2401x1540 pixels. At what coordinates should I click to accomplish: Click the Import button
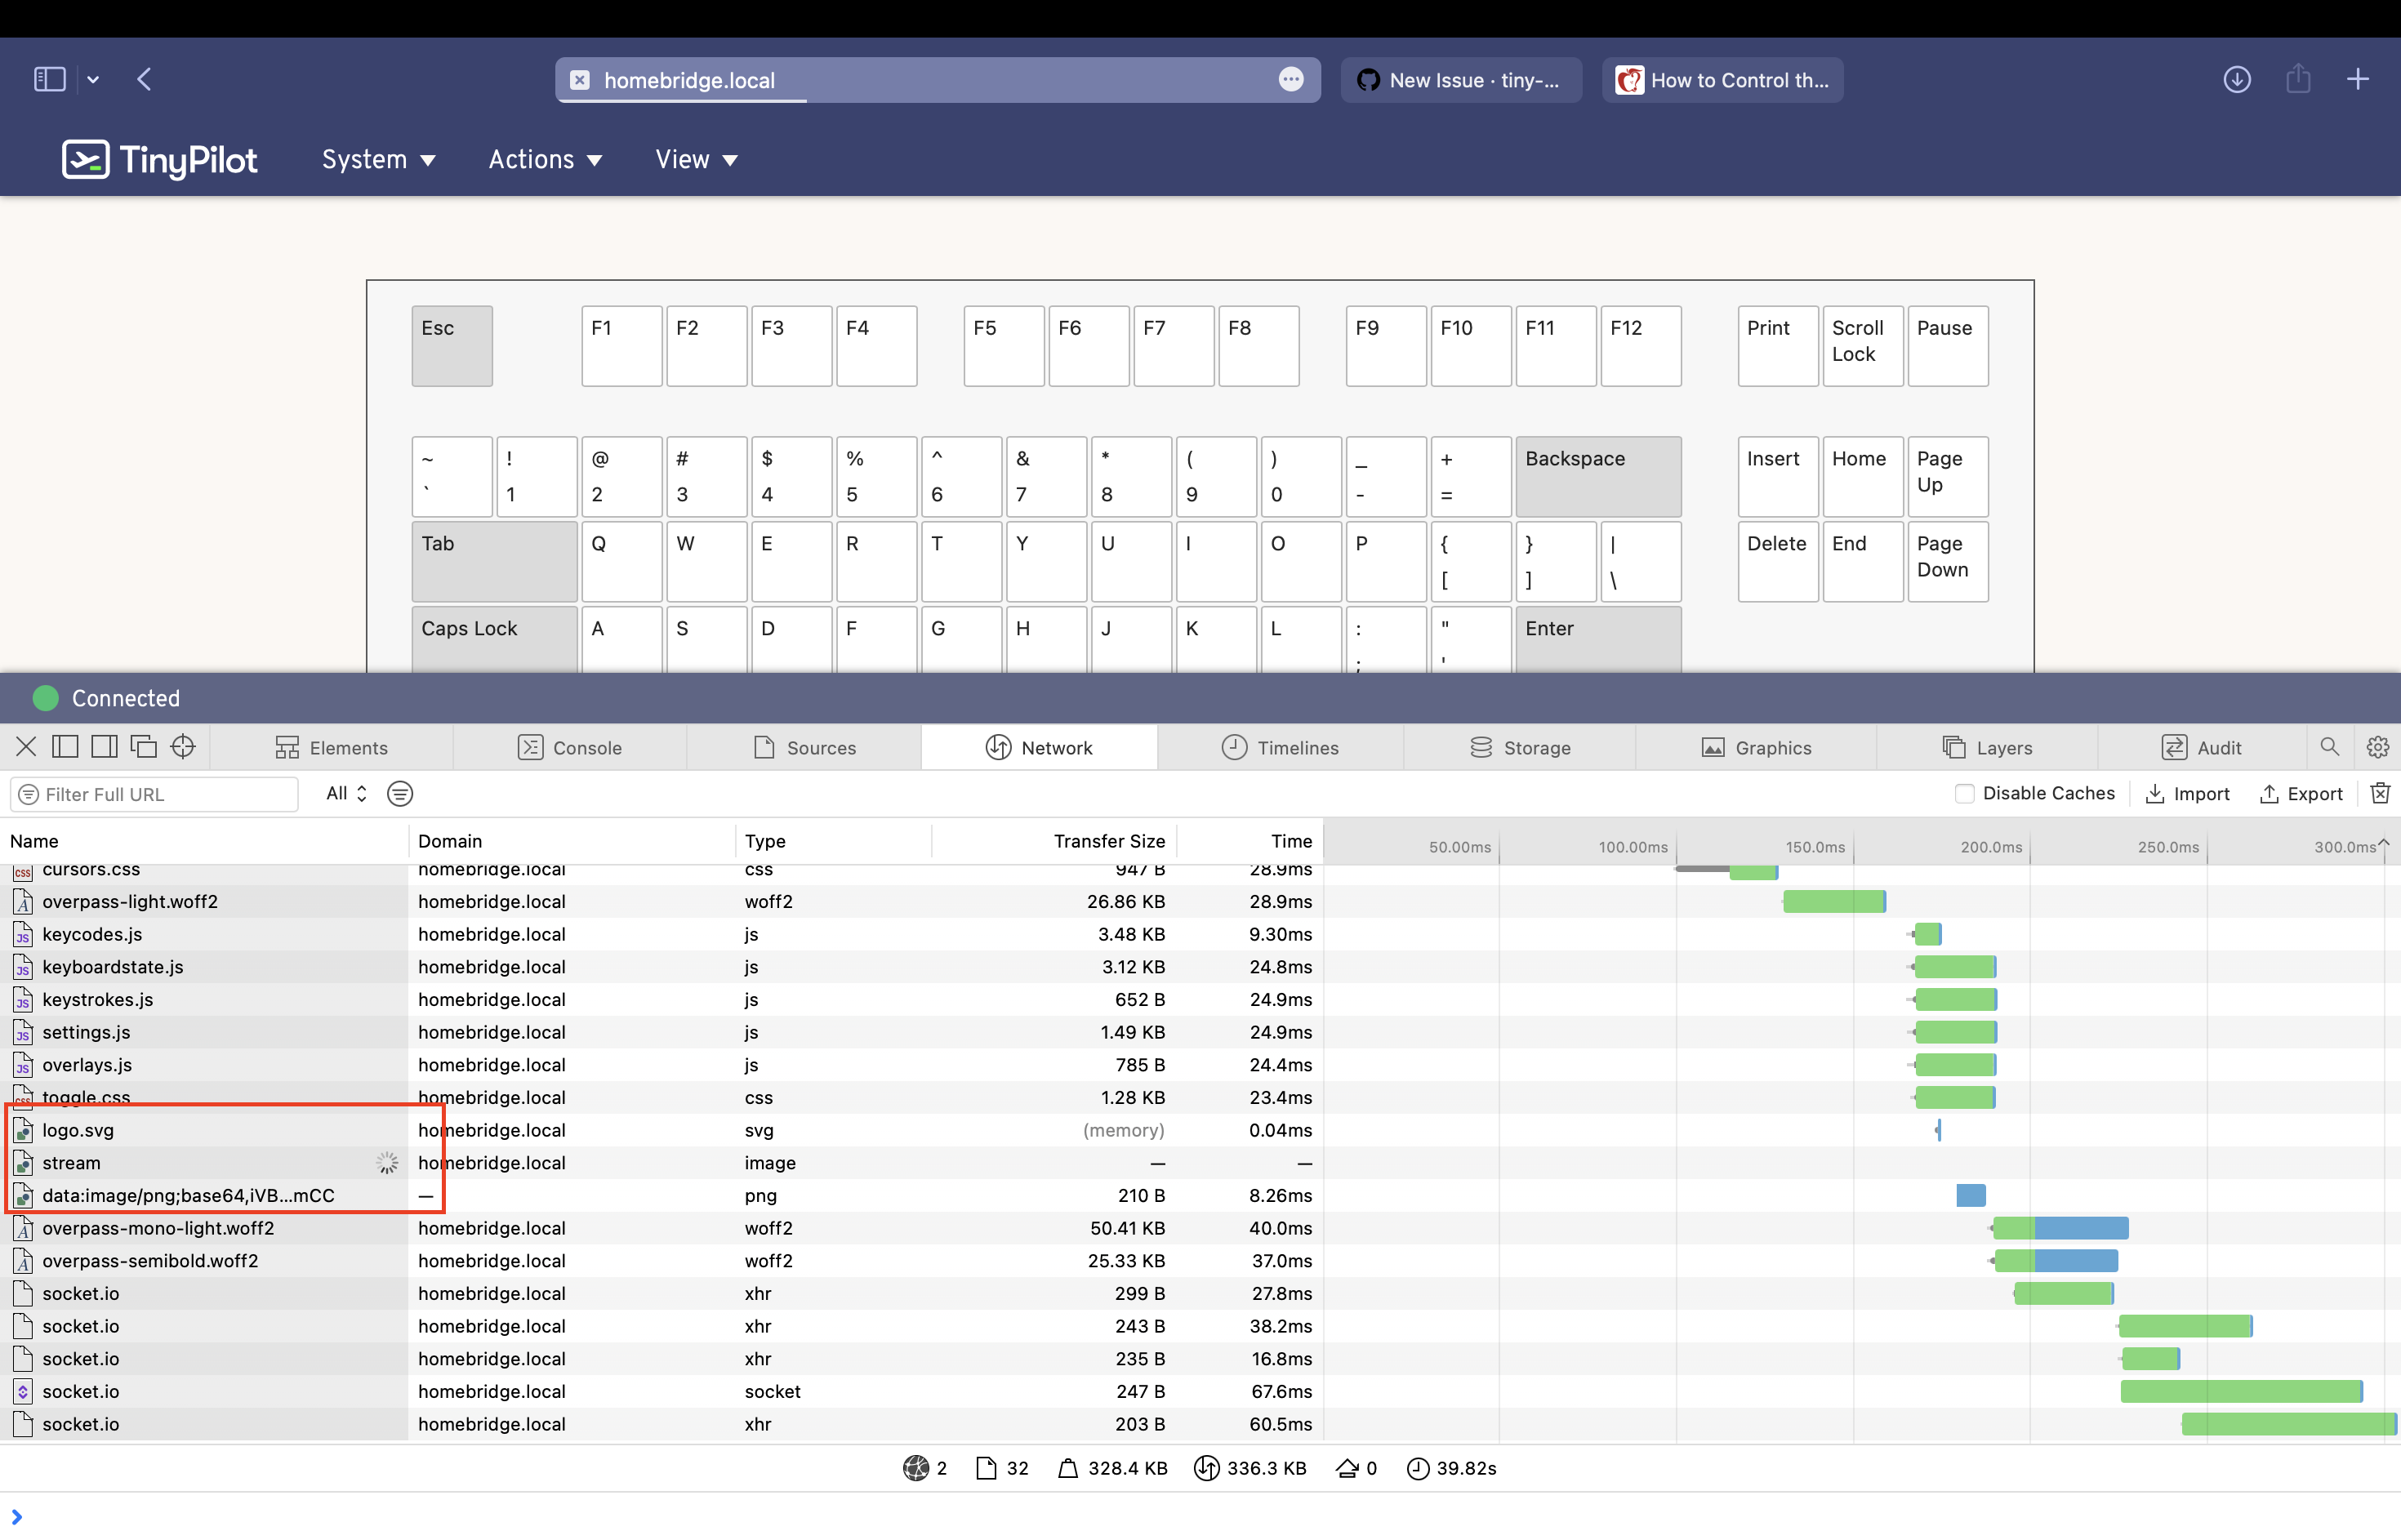(2188, 794)
